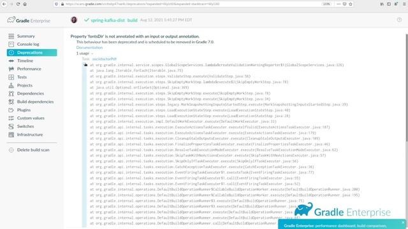The height and width of the screenshot is (229, 408).
Task: Open the Console log section
Action: 28,45
